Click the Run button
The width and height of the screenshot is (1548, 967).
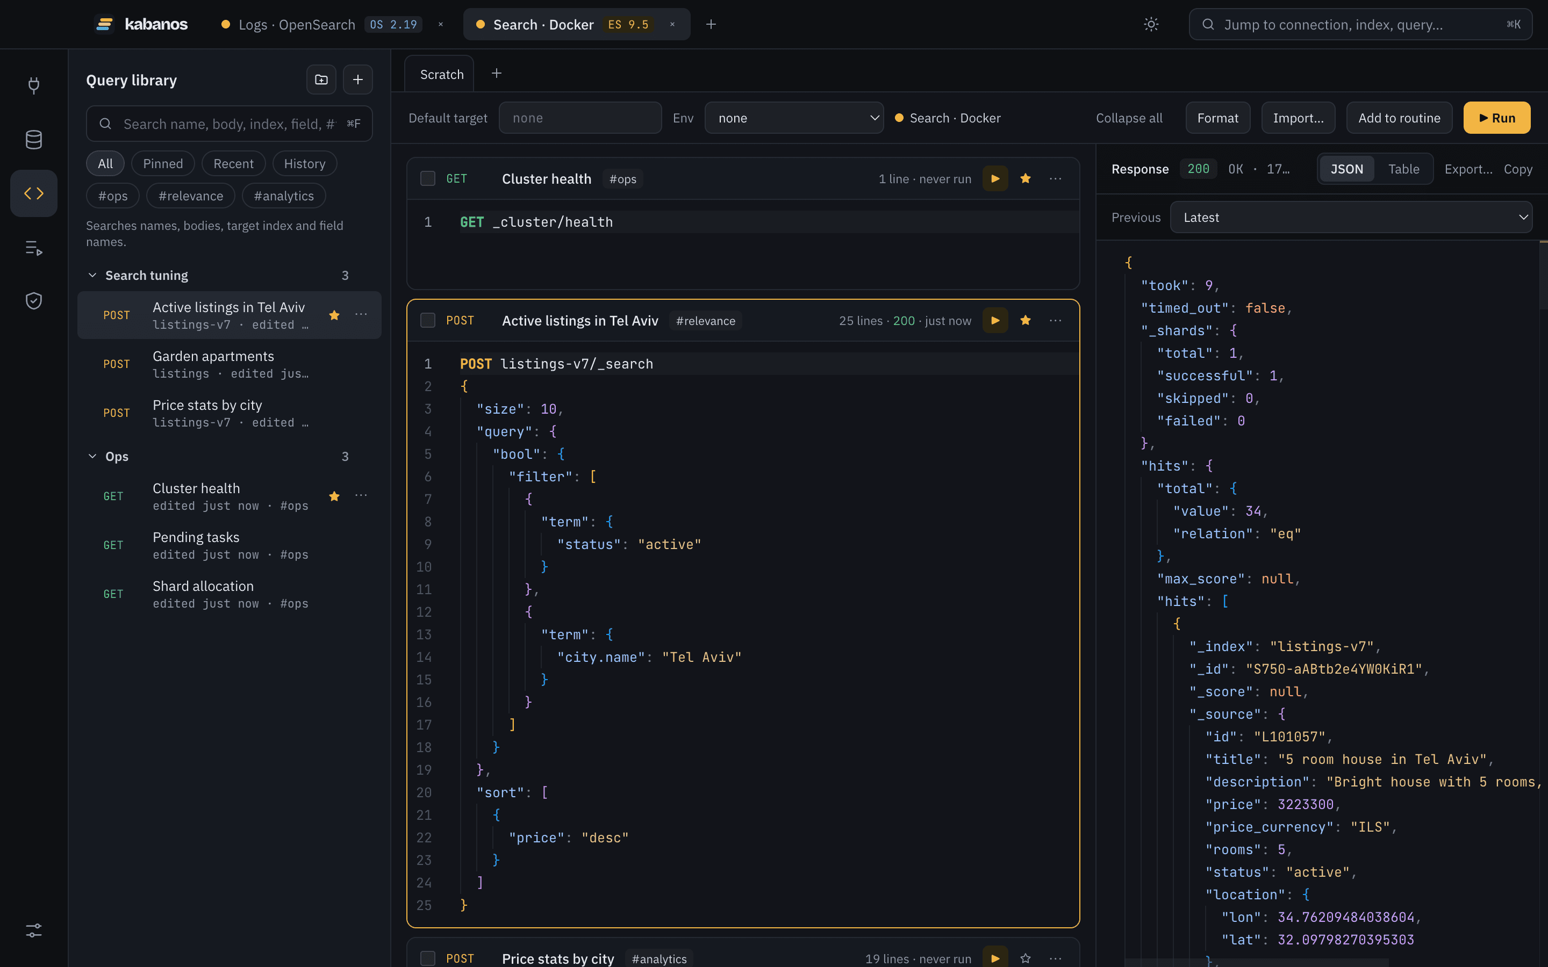[x=1497, y=118]
